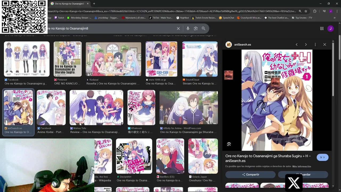The height and width of the screenshot is (192, 341).
Task: Open the Nightbot bookmark
Action: point(182,18)
